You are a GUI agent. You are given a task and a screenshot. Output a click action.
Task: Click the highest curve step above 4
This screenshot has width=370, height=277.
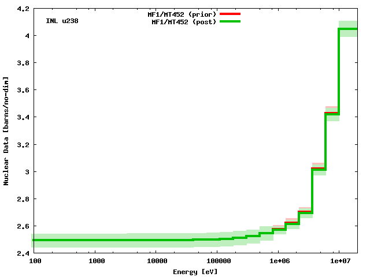pyautogui.click(x=348, y=29)
